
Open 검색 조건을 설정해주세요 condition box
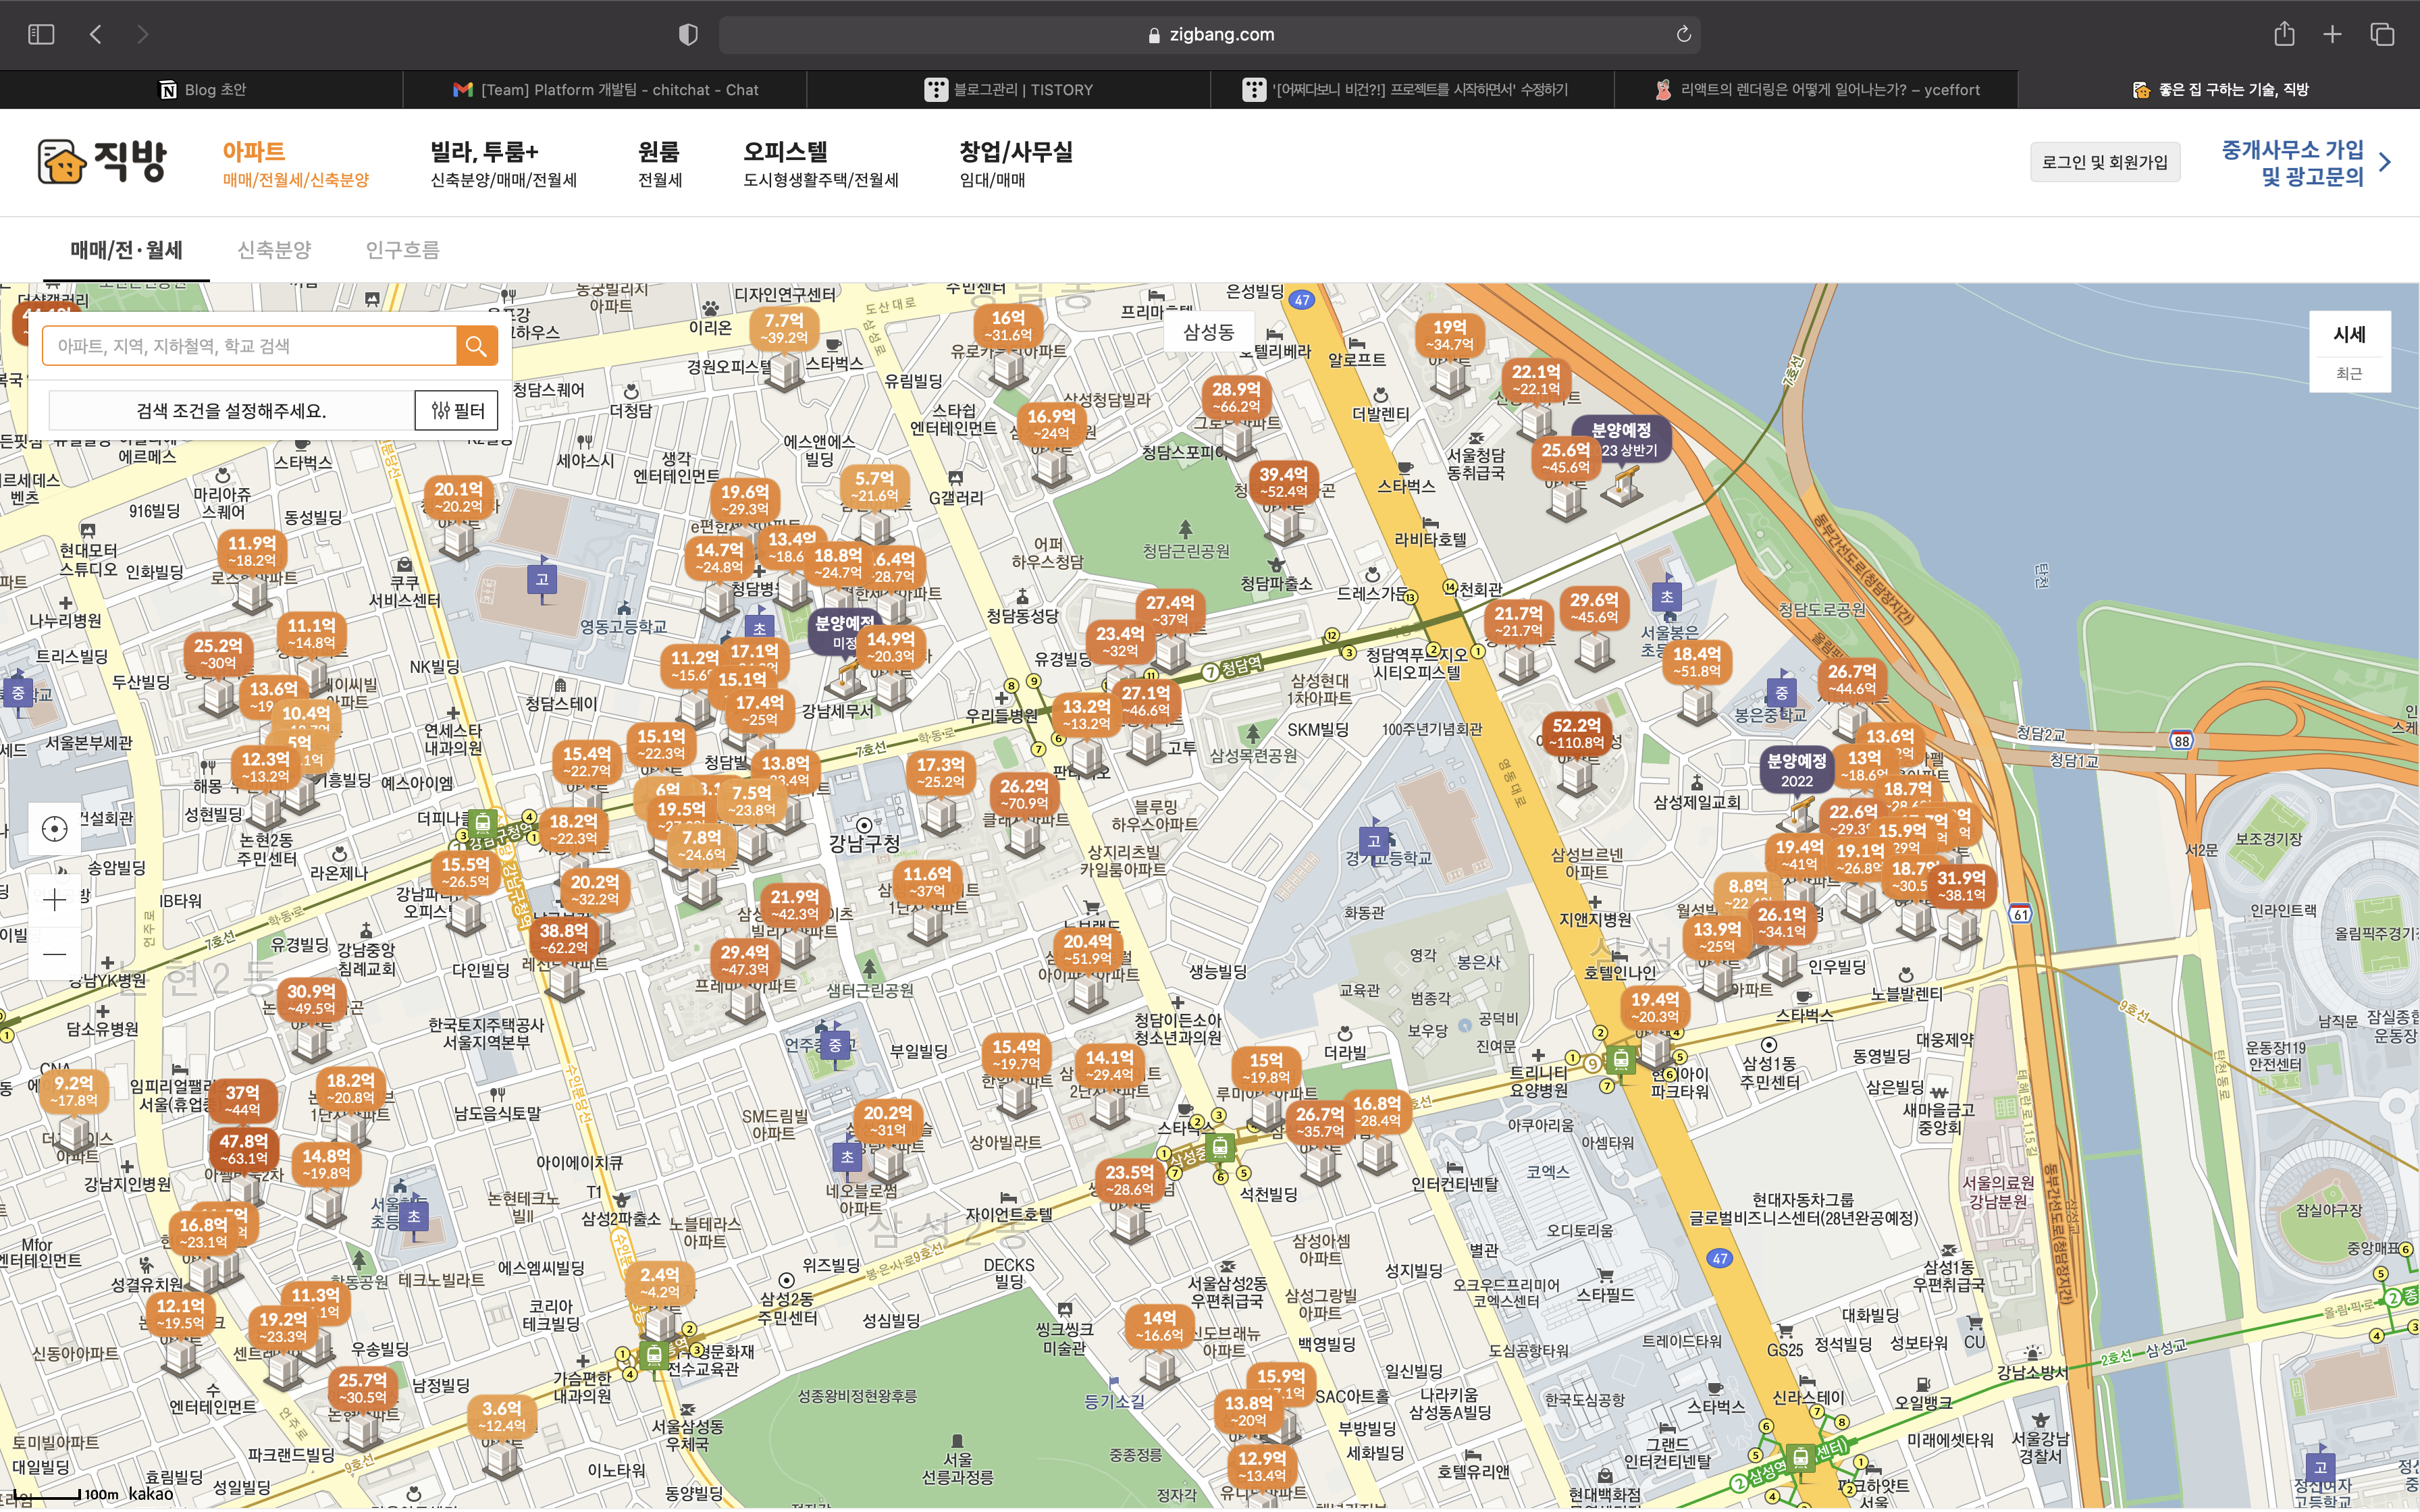tap(231, 411)
